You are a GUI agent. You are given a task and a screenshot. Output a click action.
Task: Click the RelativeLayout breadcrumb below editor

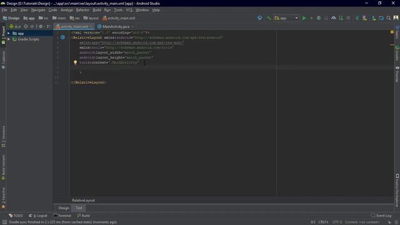(83, 201)
